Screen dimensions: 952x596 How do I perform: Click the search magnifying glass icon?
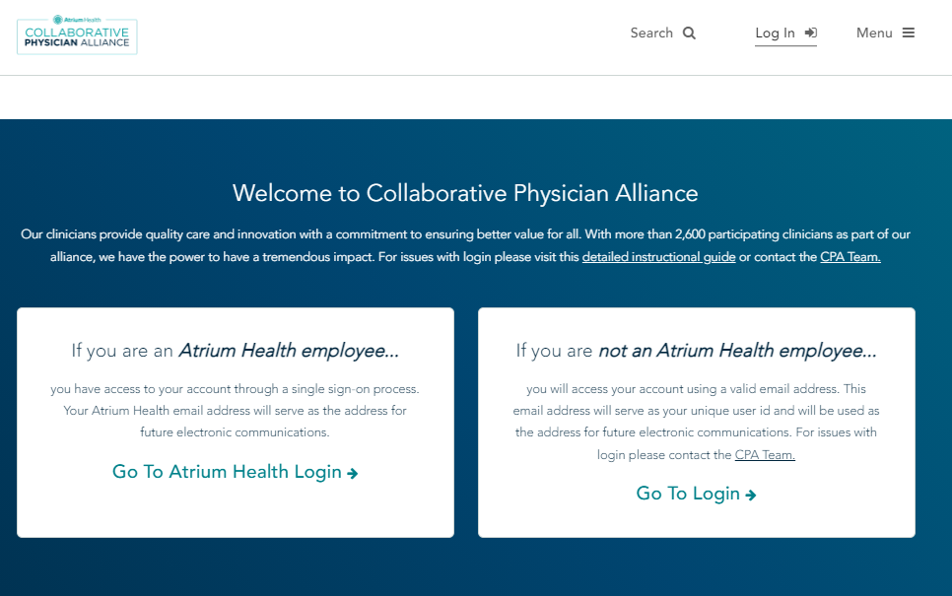[x=689, y=33]
